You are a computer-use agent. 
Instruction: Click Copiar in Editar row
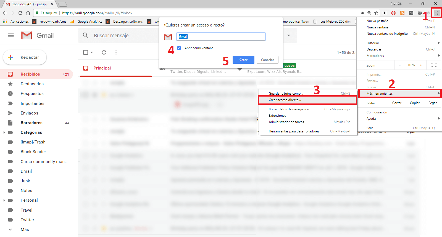[415, 103]
